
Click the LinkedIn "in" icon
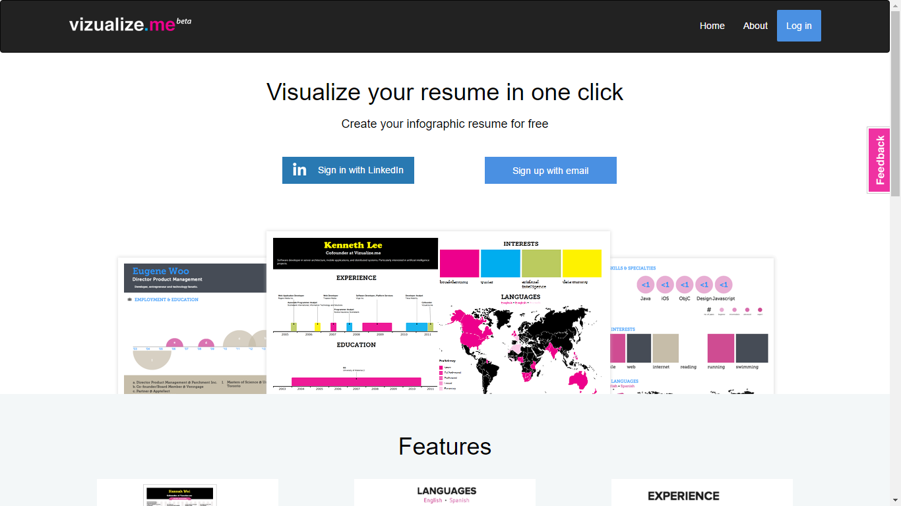click(x=299, y=170)
